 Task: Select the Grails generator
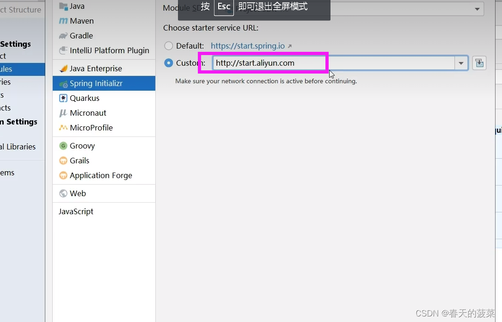coord(79,161)
